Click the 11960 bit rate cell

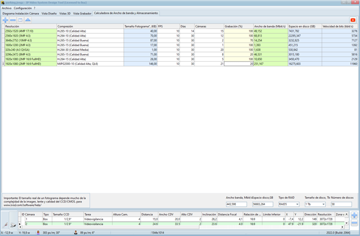(340, 64)
